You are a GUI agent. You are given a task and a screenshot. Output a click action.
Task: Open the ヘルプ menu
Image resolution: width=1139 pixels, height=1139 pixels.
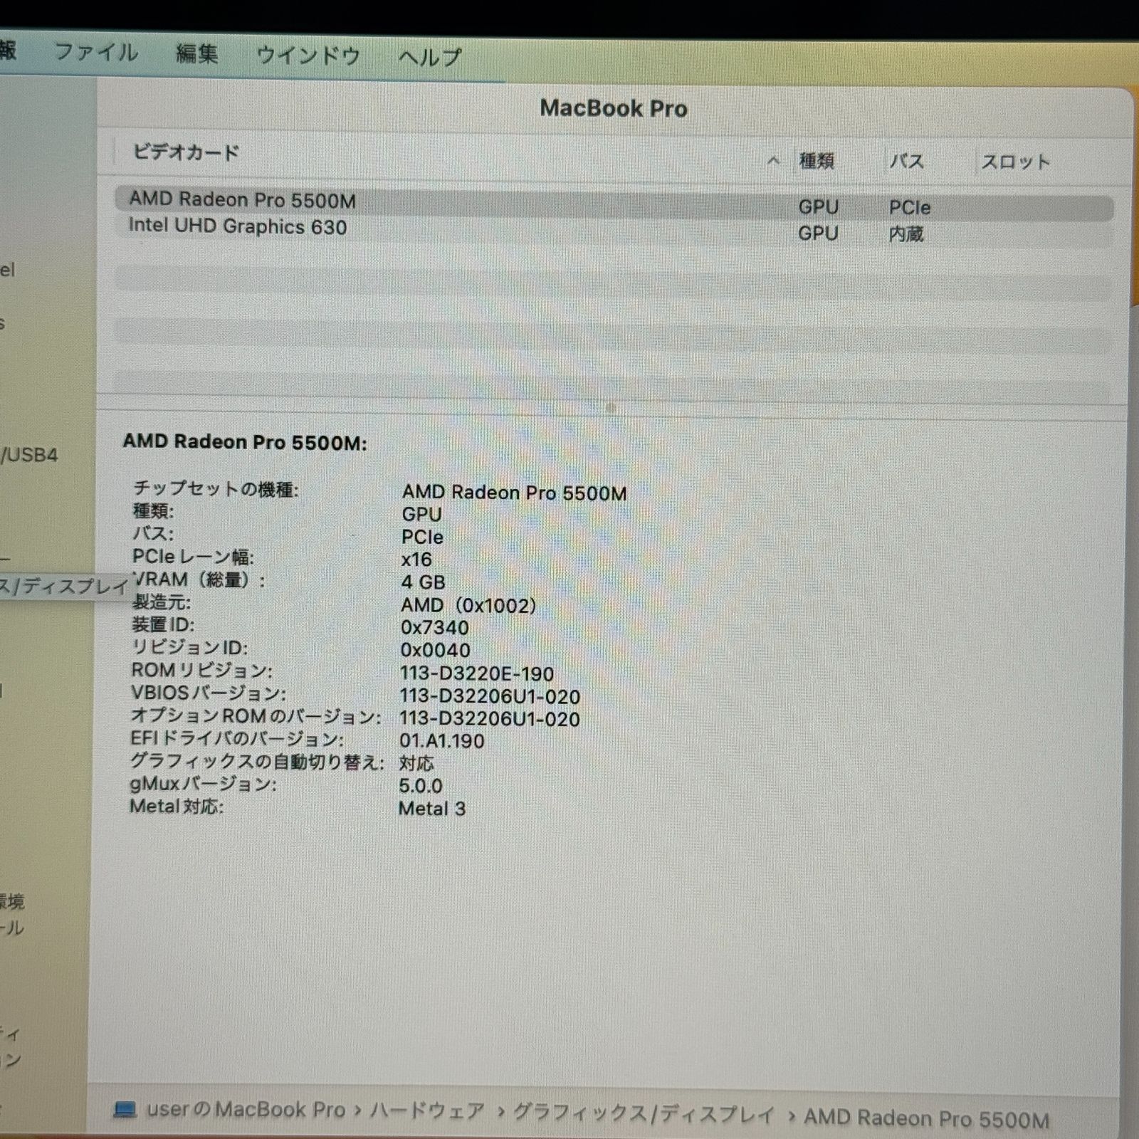point(430,57)
